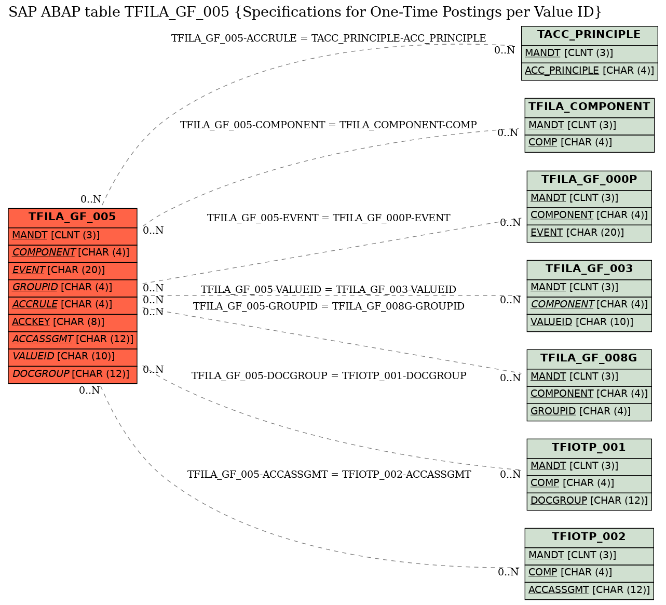Click 0..N cardinality above TFILA_GF_005 header
Viewport: 666px width, 605px height.
click(x=91, y=199)
